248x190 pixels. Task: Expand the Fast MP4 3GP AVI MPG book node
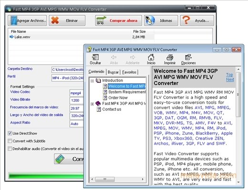(92, 104)
